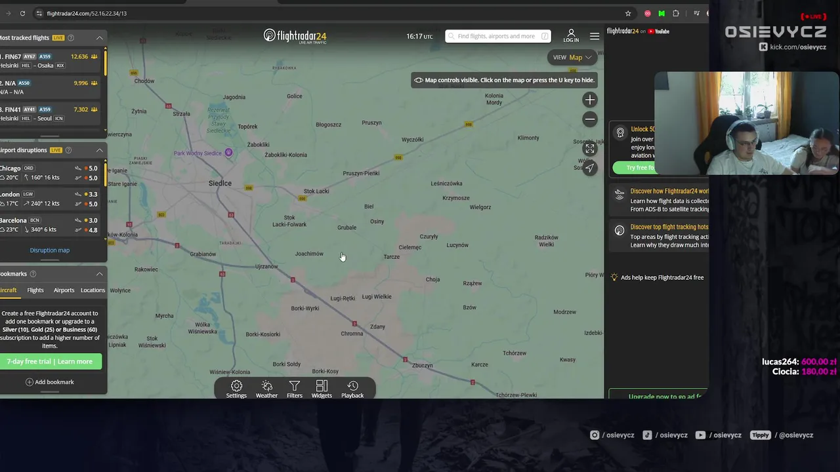Click the Stok Lacki map label
Screen dimensions: 840x472
point(316,191)
